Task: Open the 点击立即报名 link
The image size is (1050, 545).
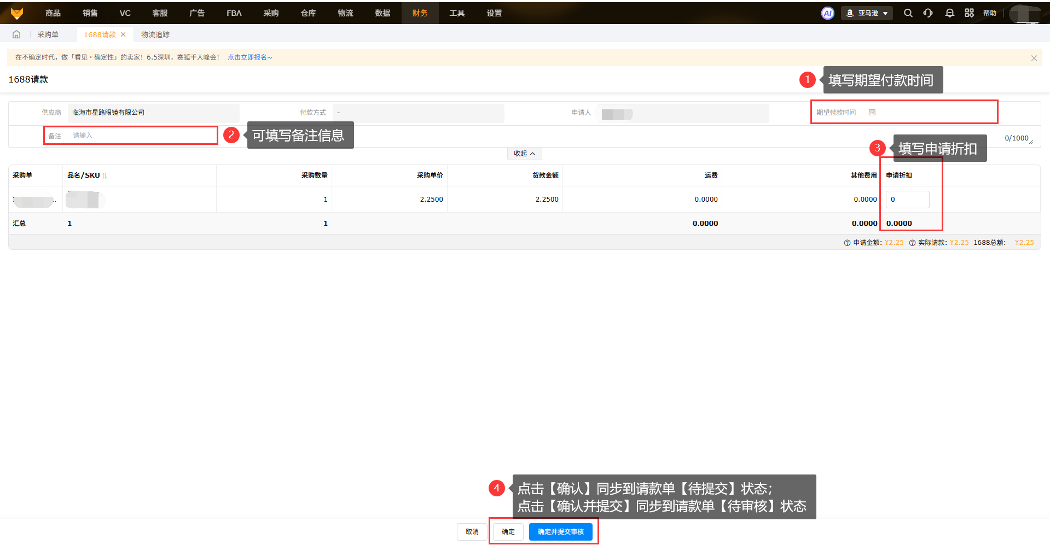Action: 250,57
